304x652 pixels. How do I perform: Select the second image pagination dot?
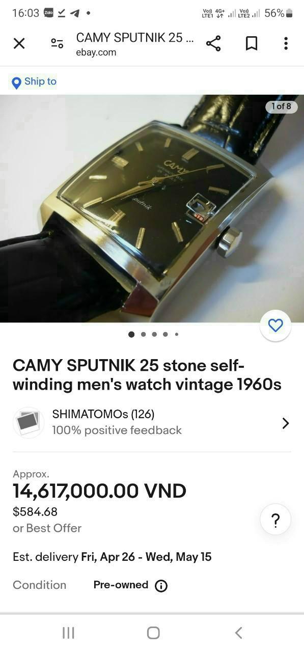(x=143, y=334)
